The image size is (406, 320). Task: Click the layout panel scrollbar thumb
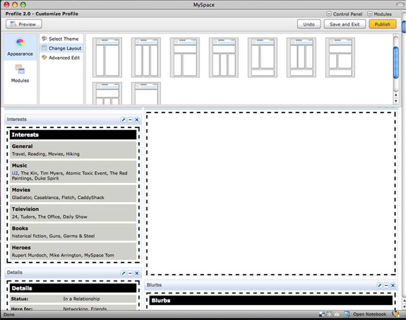tap(396, 62)
